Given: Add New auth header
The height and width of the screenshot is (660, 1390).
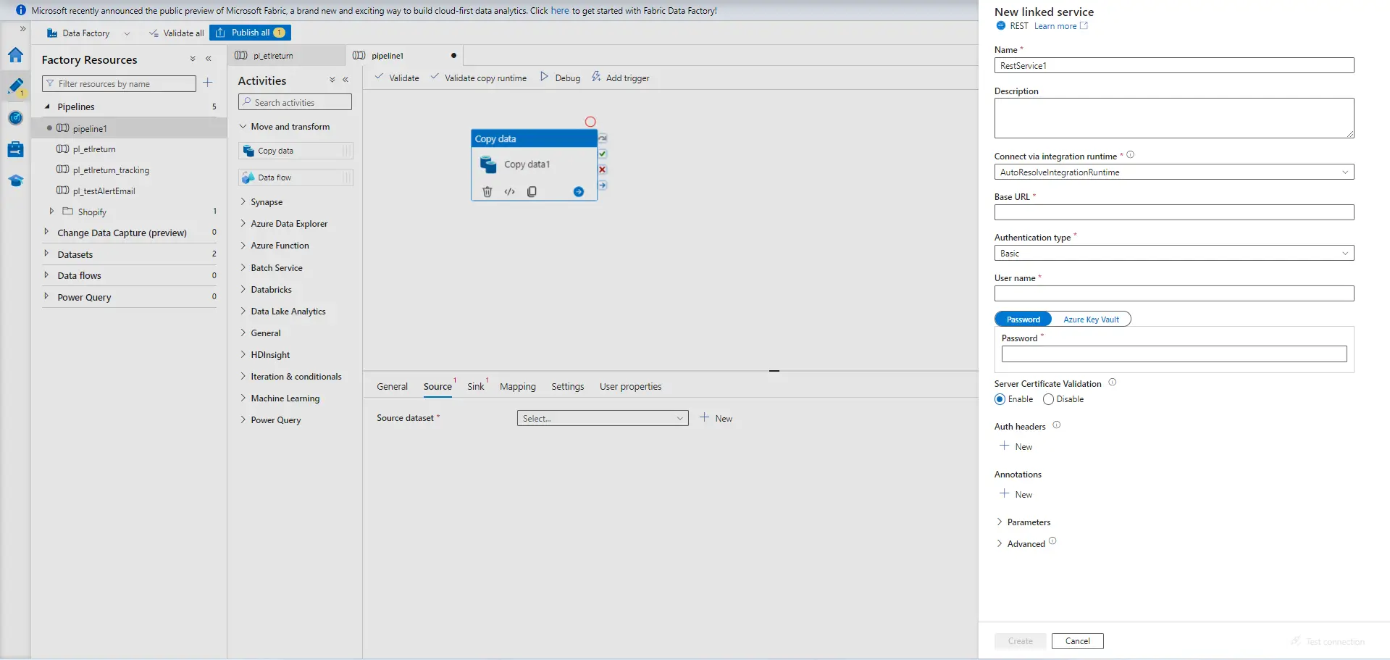Looking at the screenshot, I should (1016, 446).
